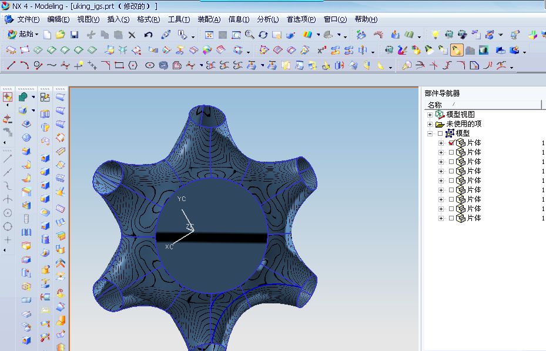Undo the last action with the arrow icon
The width and height of the screenshot is (546, 351).
(148, 35)
